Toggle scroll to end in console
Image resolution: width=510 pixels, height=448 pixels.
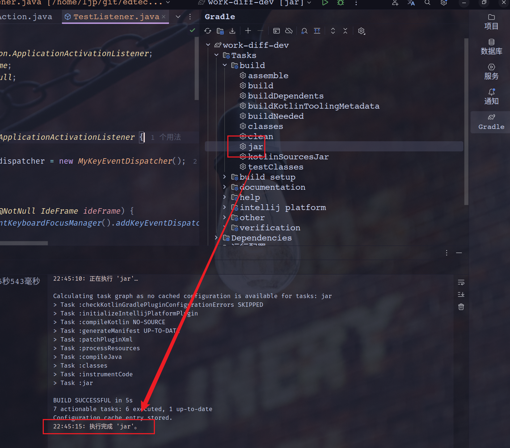click(461, 294)
